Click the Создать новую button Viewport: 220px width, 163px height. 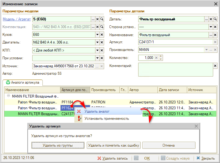click(x=175, y=158)
